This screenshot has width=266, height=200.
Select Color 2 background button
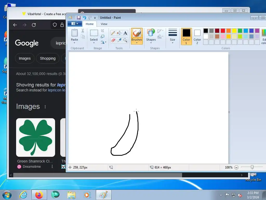(x=197, y=36)
